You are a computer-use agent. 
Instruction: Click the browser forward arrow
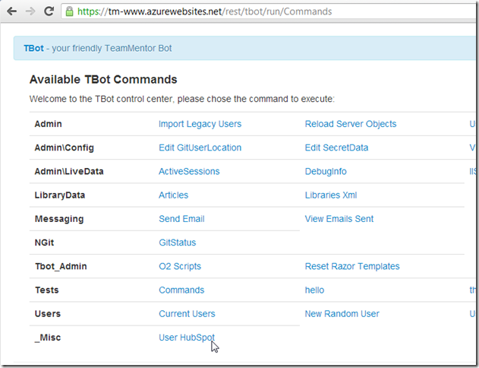(30, 11)
